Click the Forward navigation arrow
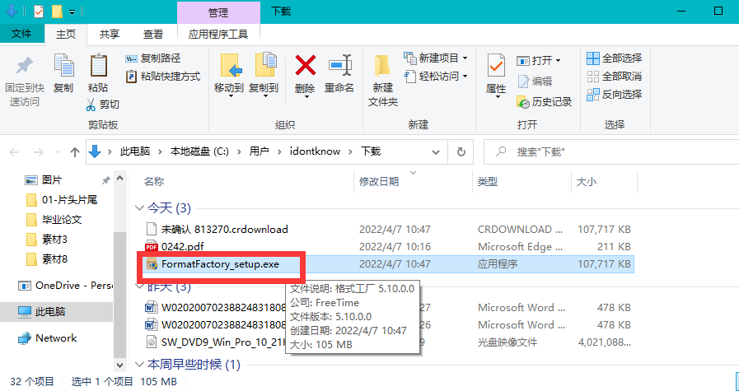 [38, 151]
